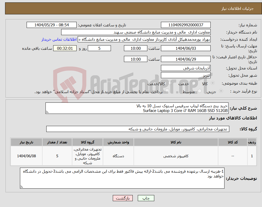Image resolution: width=262 pixels, height=207 pixels.
Task: Click the response deadline date 1404/06/03
Action: pyautogui.click(x=186, y=48)
